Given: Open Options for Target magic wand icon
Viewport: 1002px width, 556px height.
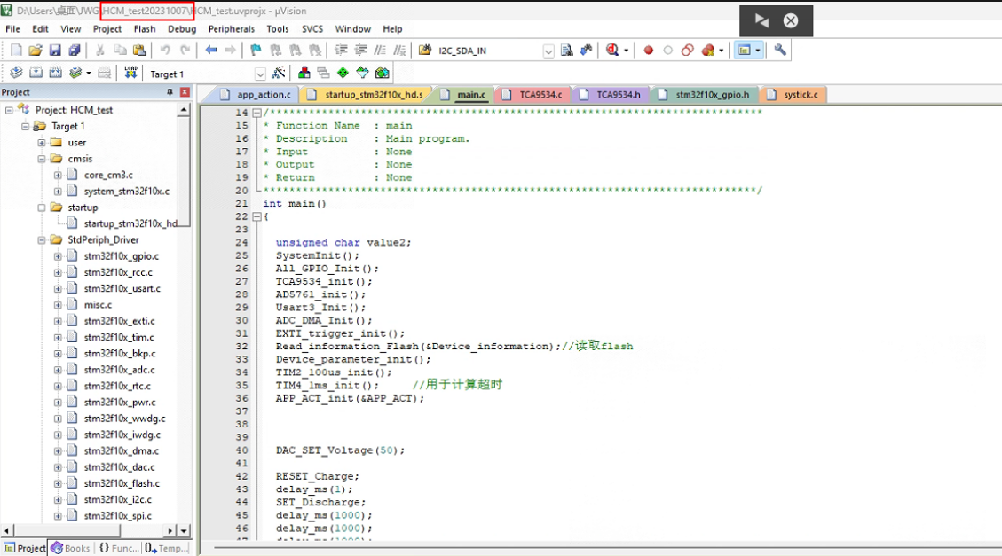Looking at the screenshot, I should tap(279, 74).
